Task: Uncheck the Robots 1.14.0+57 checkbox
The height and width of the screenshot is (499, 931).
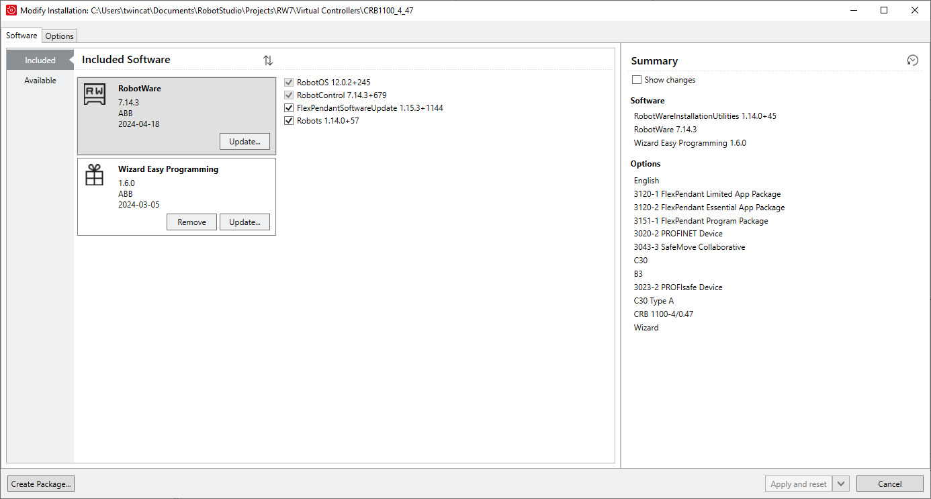Action: click(x=290, y=121)
